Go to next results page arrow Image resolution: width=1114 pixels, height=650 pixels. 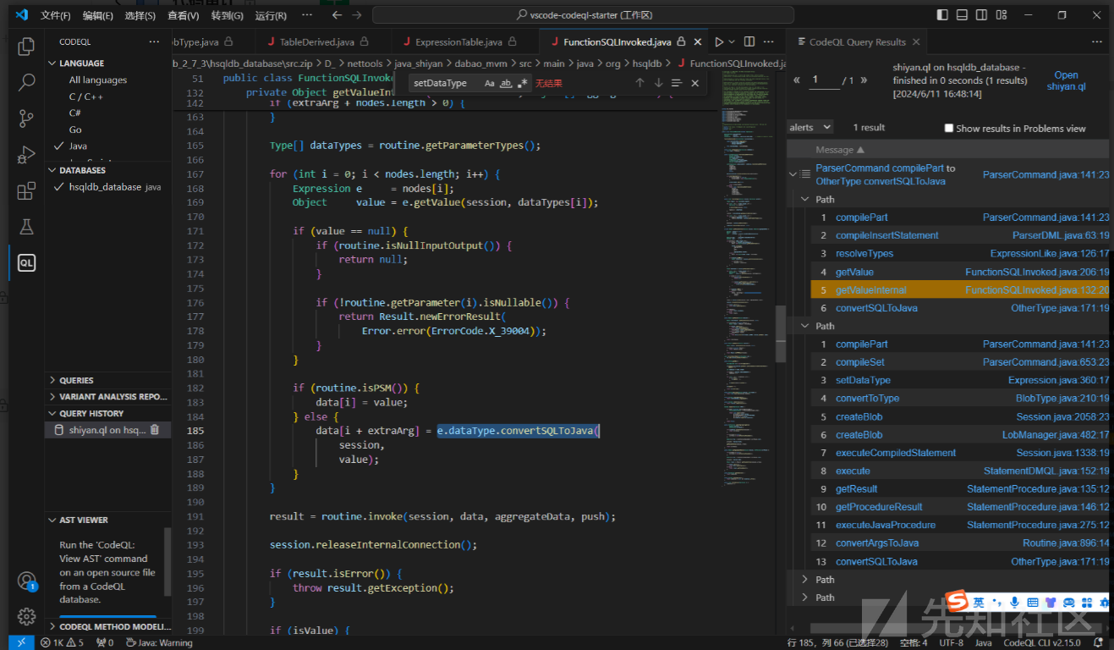click(x=864, y=80)
